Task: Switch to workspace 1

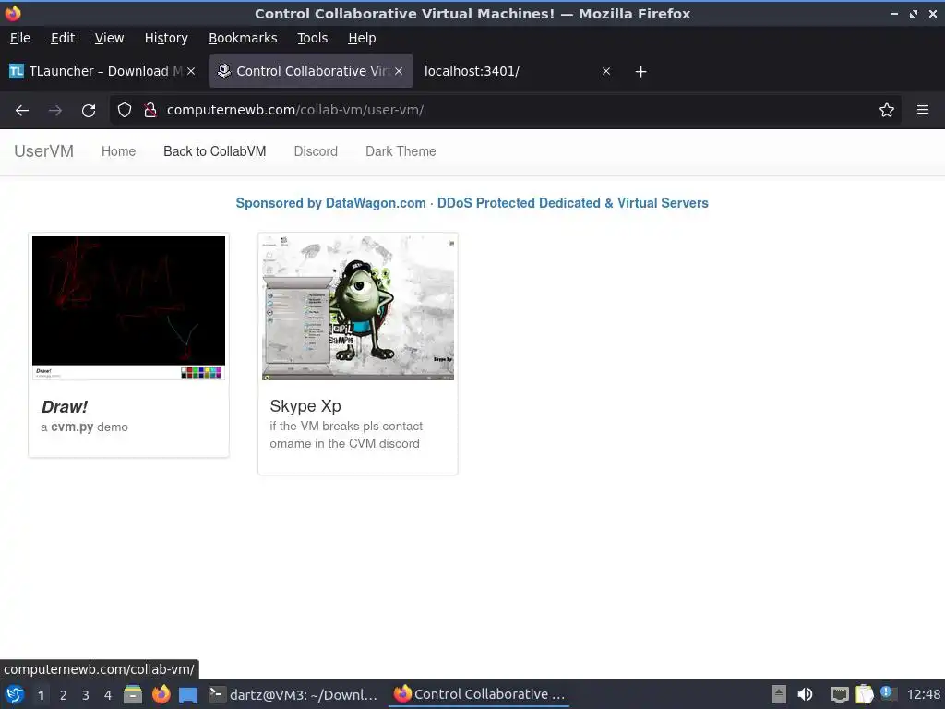Action: tap(41, 695)
